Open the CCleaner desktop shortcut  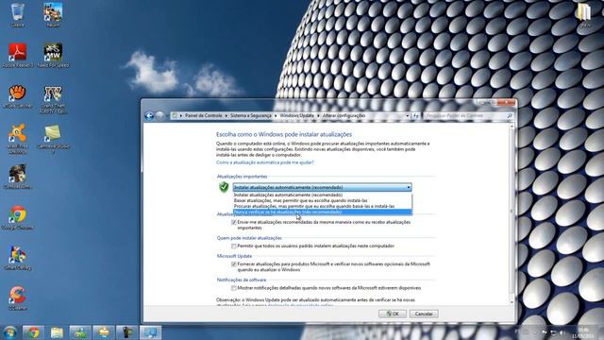[x=17, y=298]
